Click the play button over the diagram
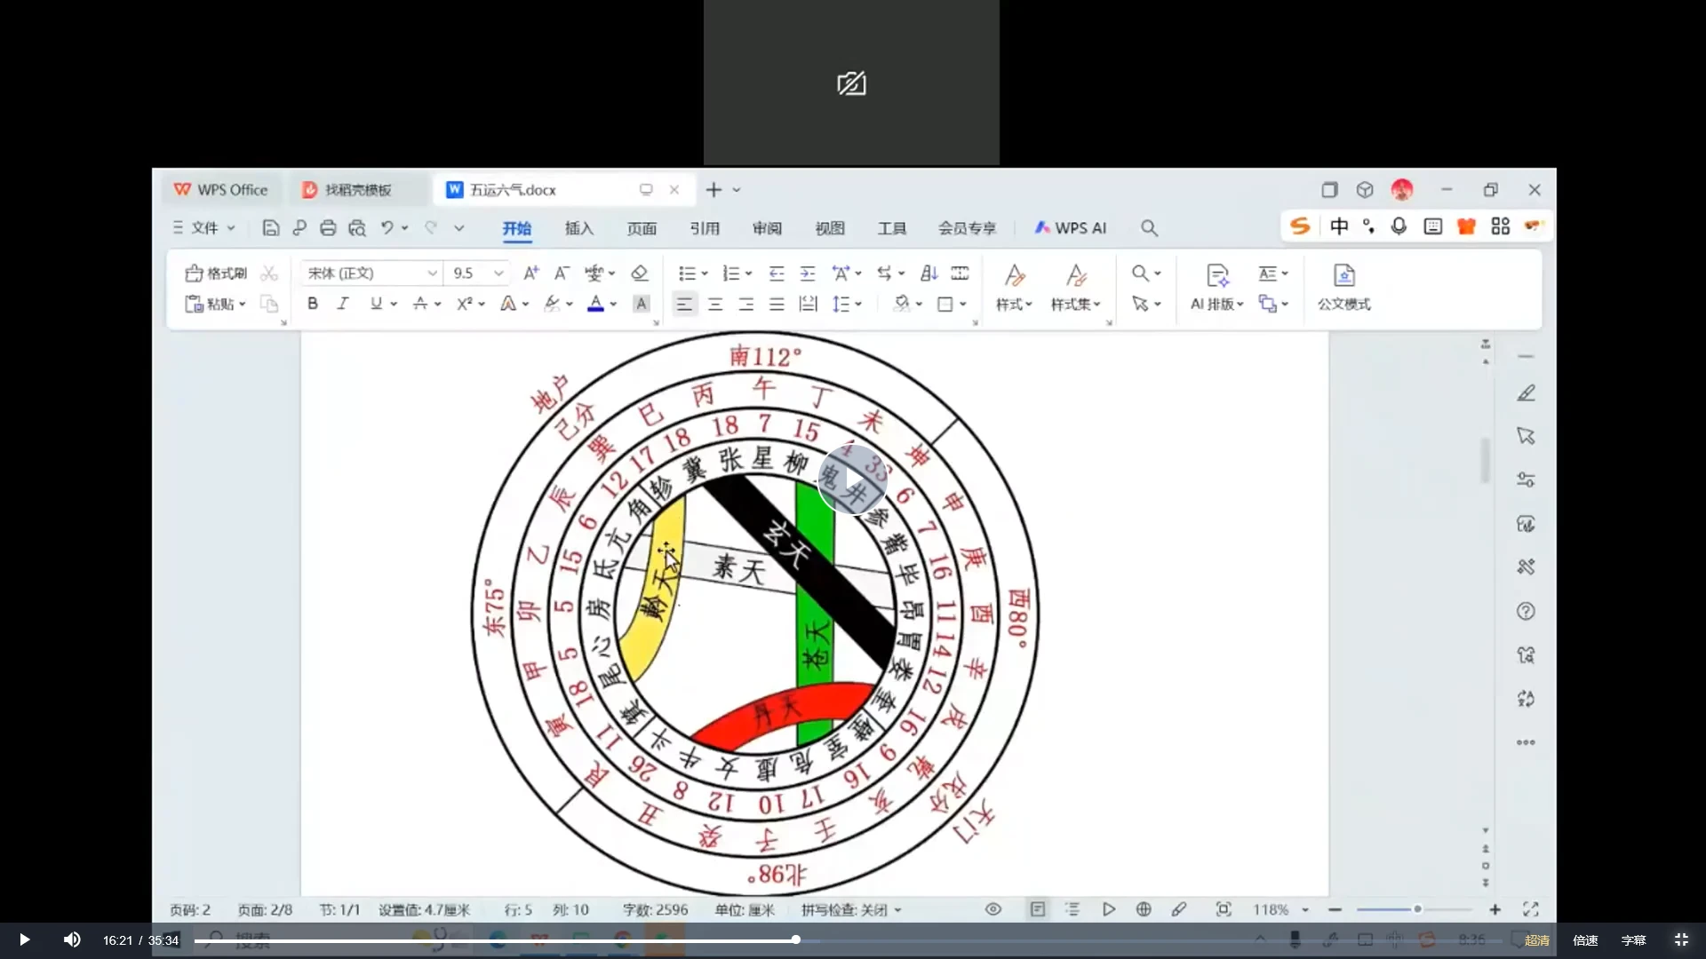 (853, 480)
